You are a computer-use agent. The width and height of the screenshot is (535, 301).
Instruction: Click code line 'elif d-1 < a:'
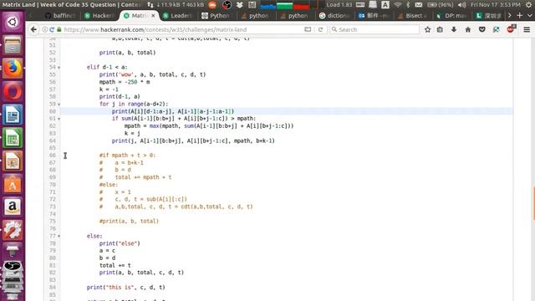coord(107,67)
